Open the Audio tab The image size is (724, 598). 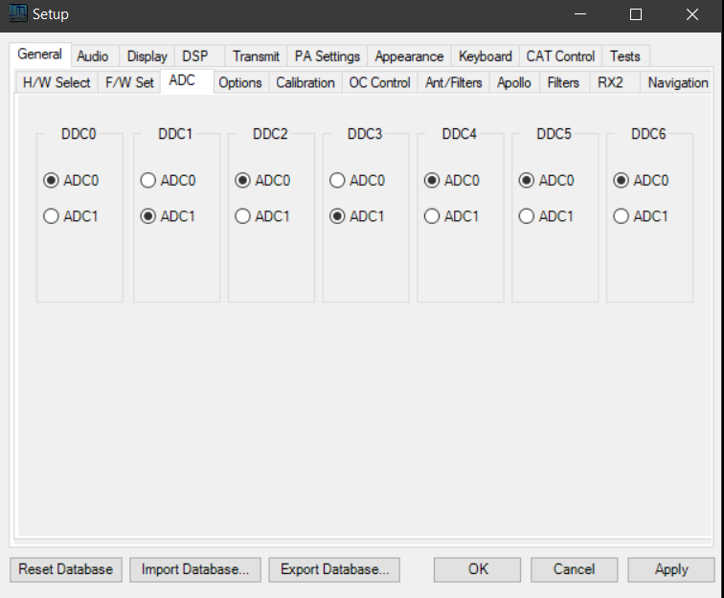pyautogui.click(x=93, y=56)
